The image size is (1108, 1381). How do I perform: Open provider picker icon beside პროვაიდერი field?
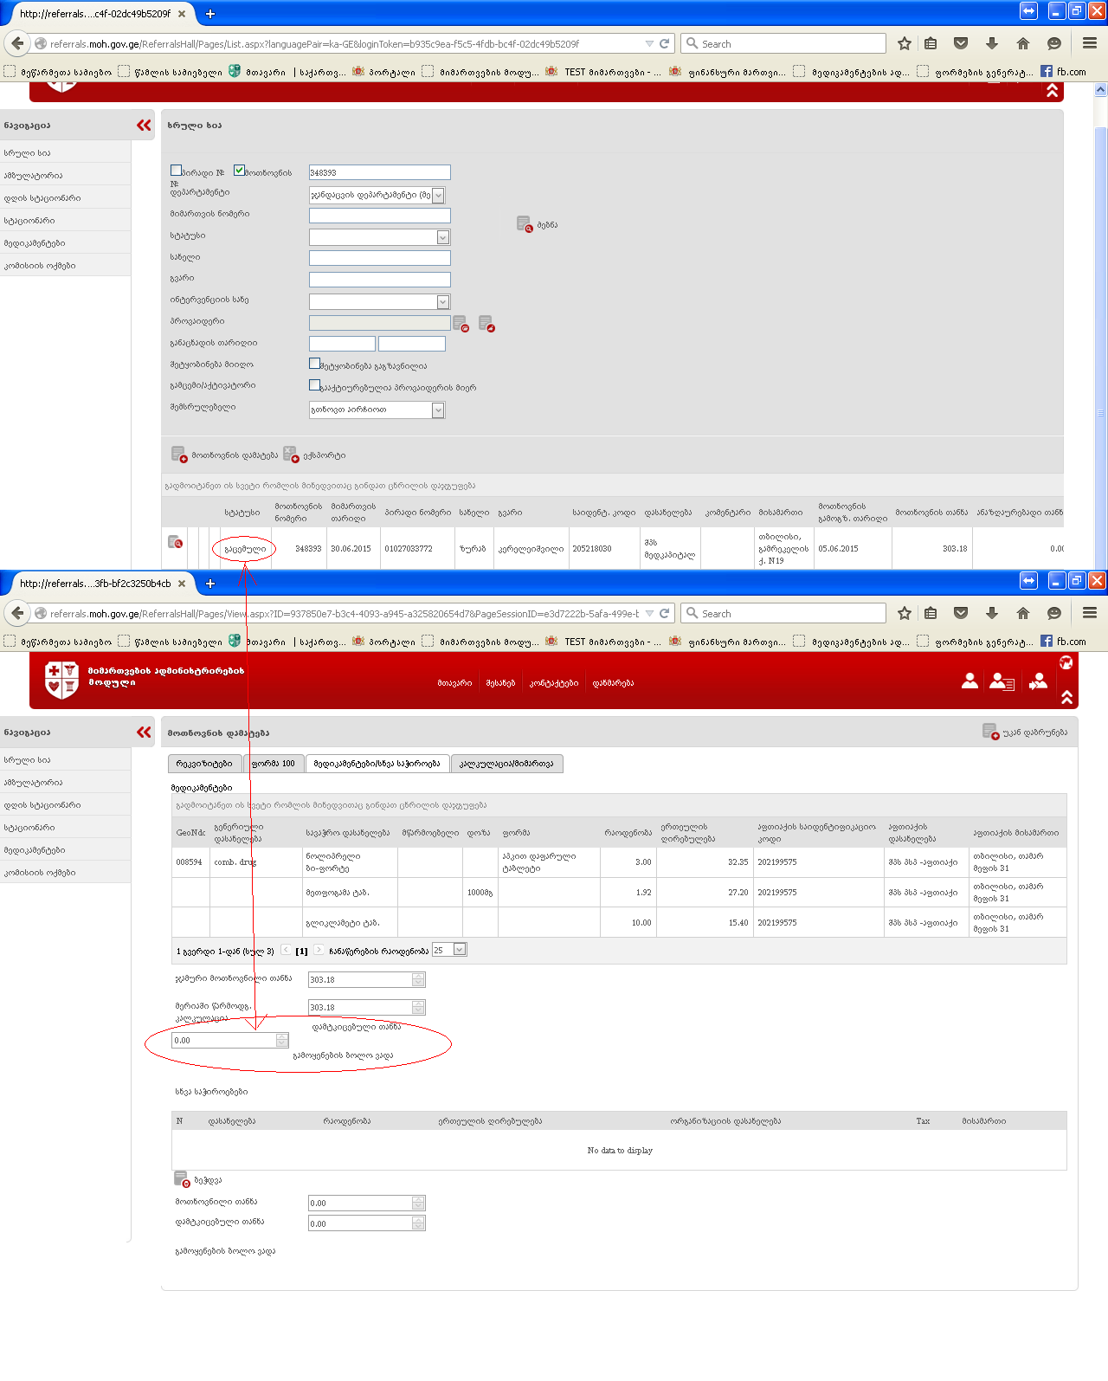(x=461, y=324)
